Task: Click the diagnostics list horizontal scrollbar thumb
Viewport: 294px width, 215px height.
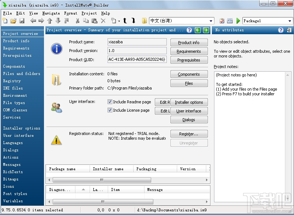Action: click(x=103, y=202)
